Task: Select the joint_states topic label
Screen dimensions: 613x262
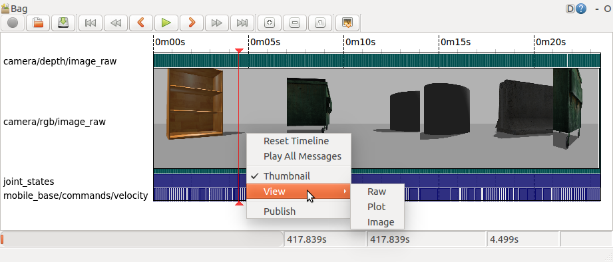Action: [x=29, y=182]
